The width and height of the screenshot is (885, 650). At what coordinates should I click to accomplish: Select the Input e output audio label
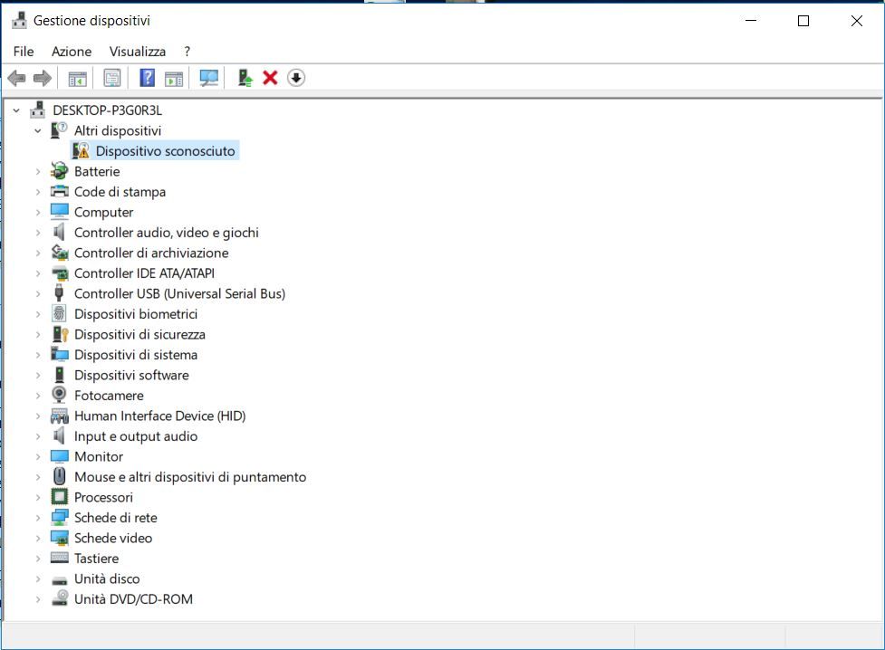click(x=136, y=436)
